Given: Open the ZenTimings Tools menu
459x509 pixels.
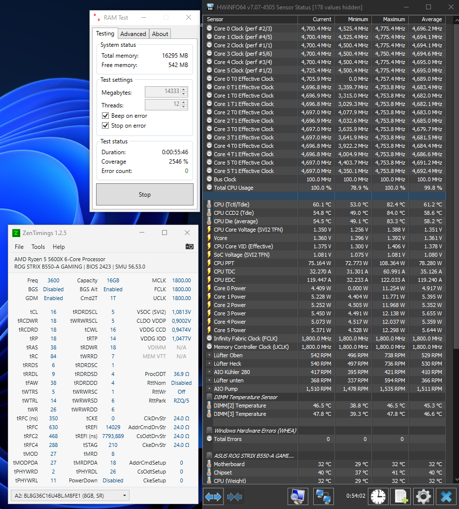Looking at the screenshot, I should click(x=38, y=247).
